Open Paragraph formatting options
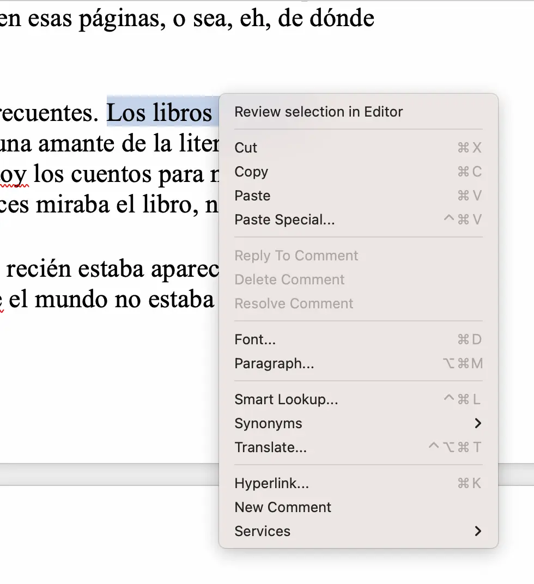This screenshot has width=534, height=584. [x=274, y=363]
